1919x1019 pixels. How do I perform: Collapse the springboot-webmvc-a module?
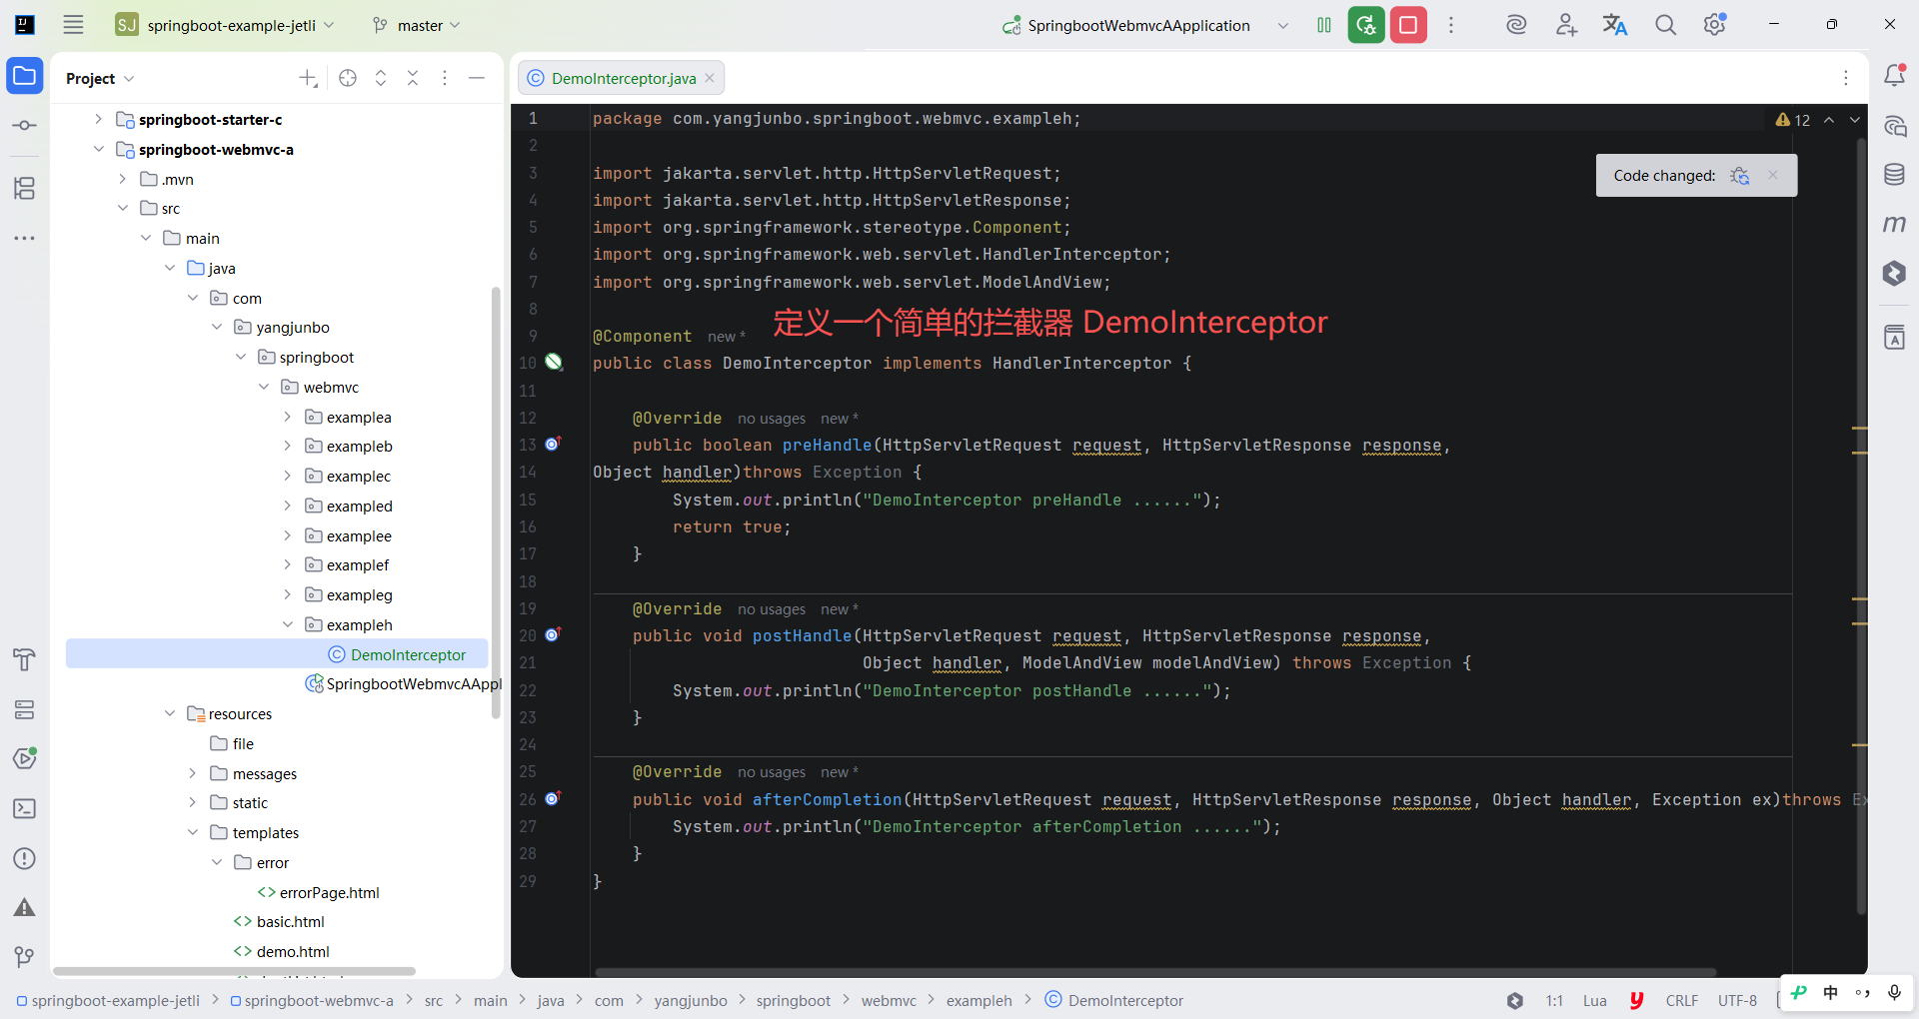pos(98,149)
